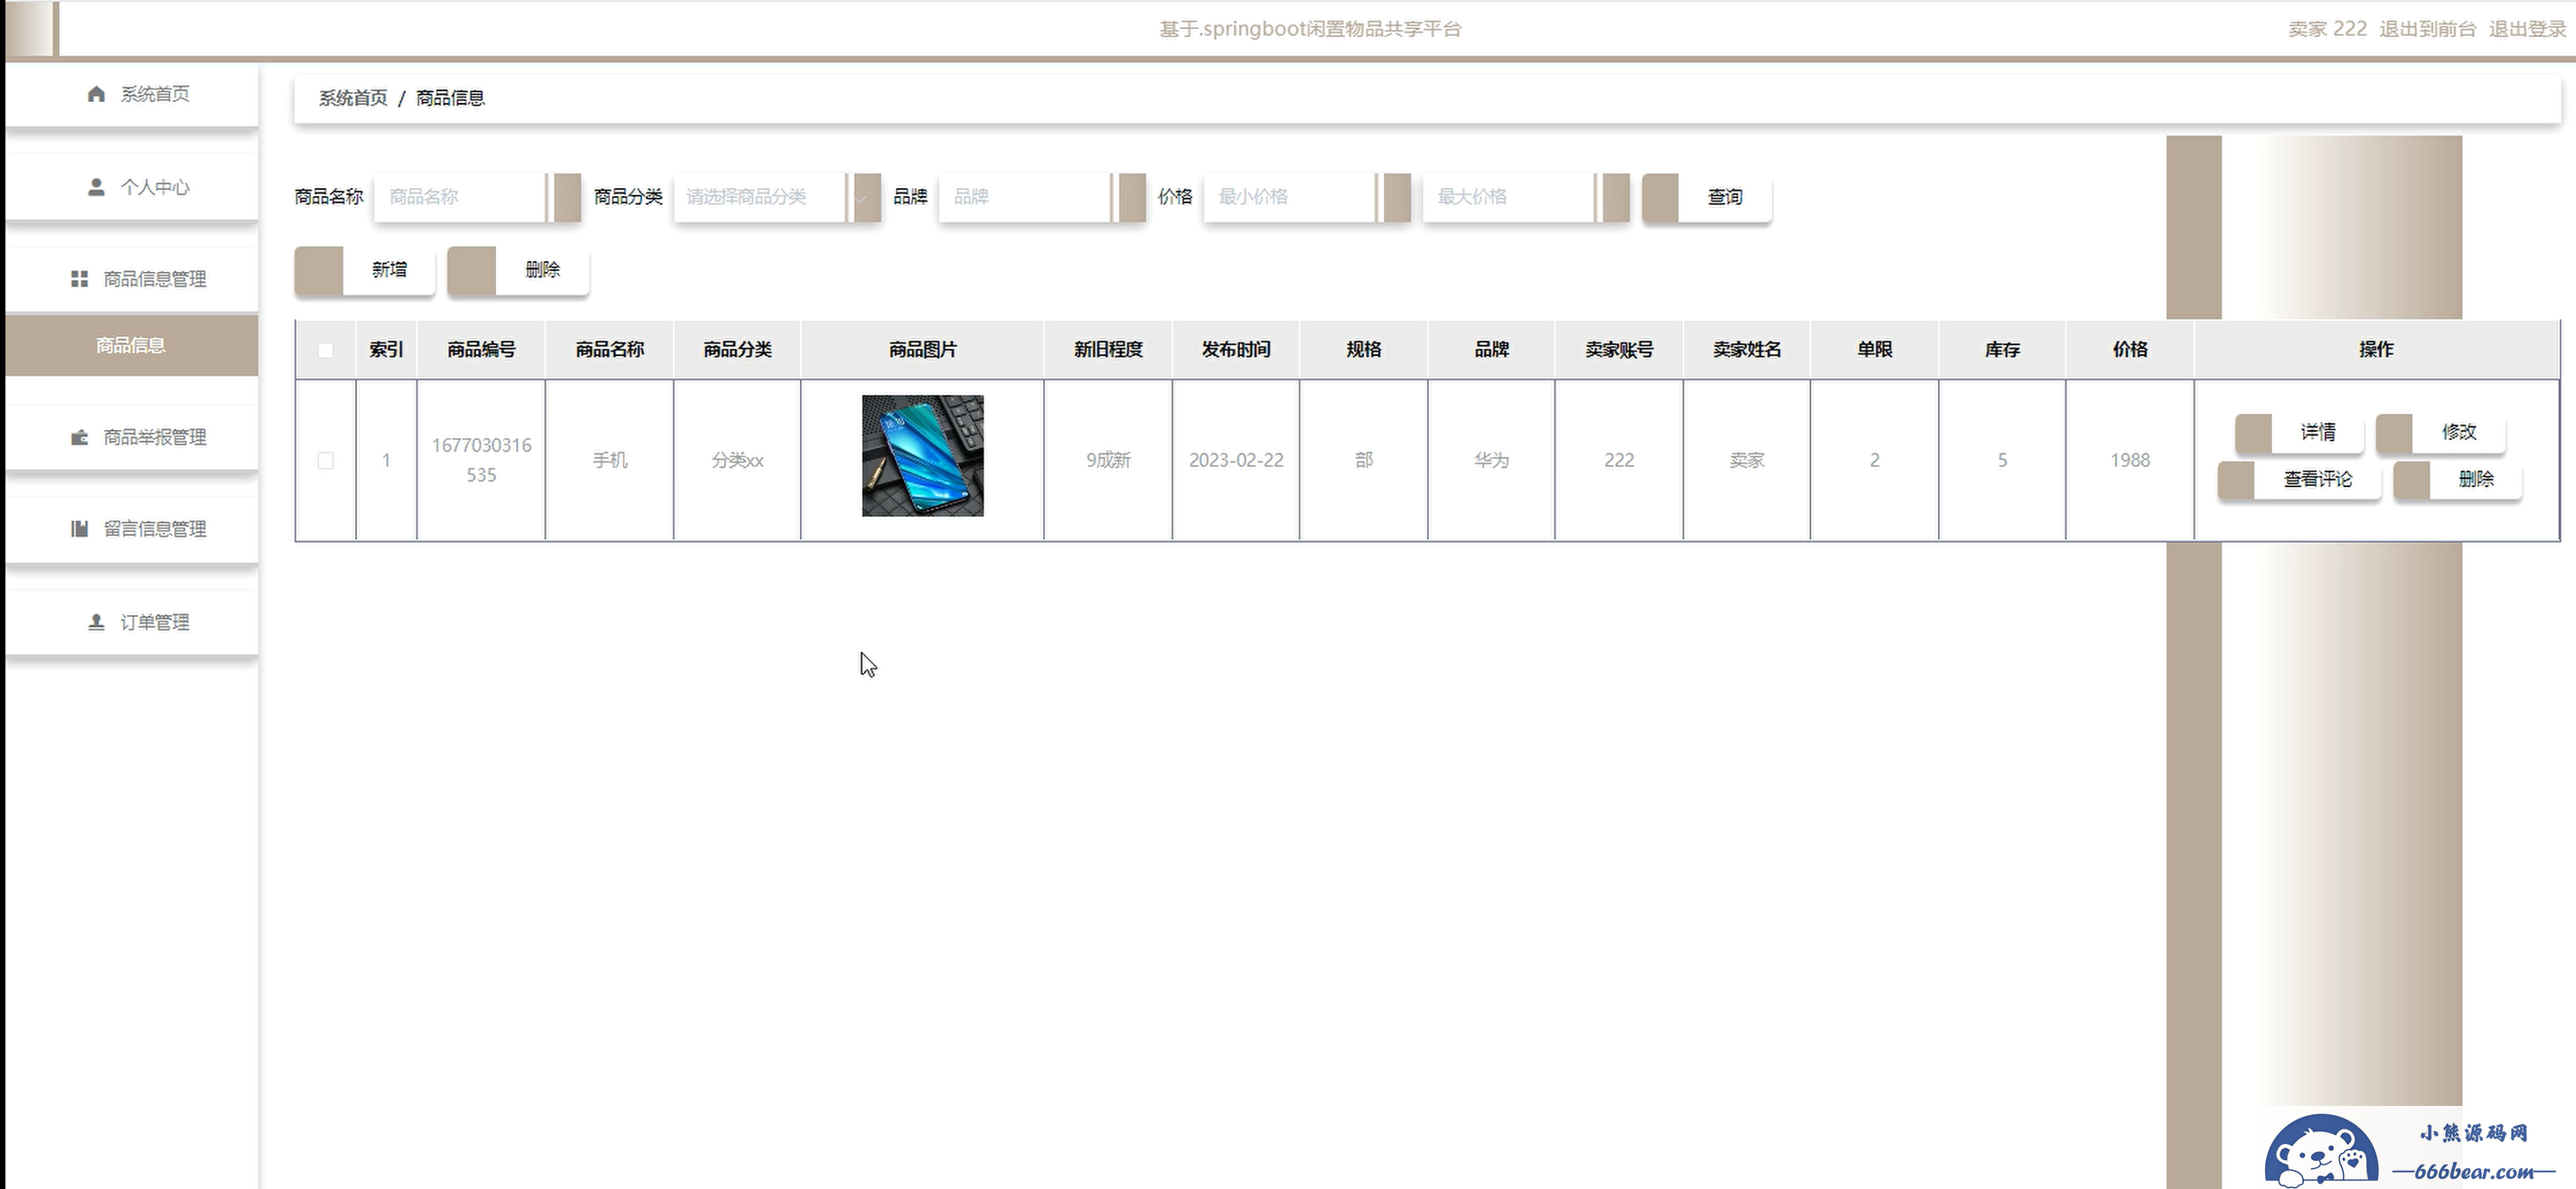Click the 价格 column header
Viewport: 2576px width, 1189px height.
tap(2130, 349)
